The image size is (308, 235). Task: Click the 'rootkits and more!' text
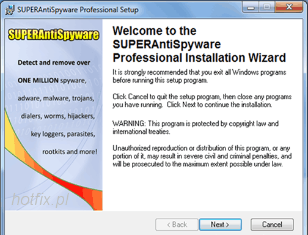click(x=70, y=152)
